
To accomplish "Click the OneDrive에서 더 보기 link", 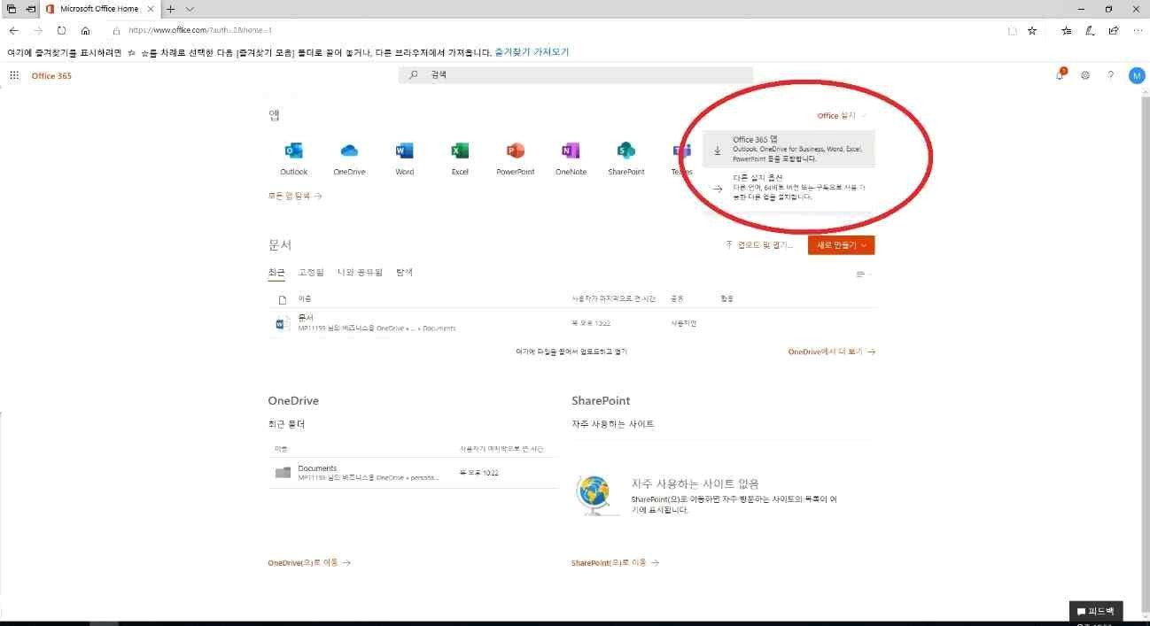I will [x=831, y=352].
